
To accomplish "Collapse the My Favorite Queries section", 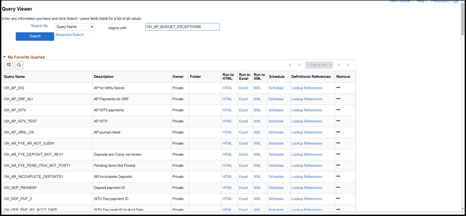I will pyautogui.click(x=5, y=57).
